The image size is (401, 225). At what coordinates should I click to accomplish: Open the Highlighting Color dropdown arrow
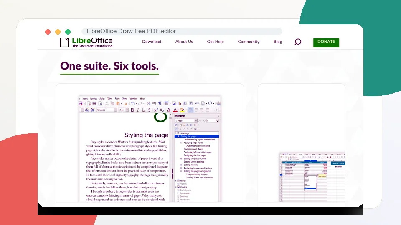click(x=186, y=110)
